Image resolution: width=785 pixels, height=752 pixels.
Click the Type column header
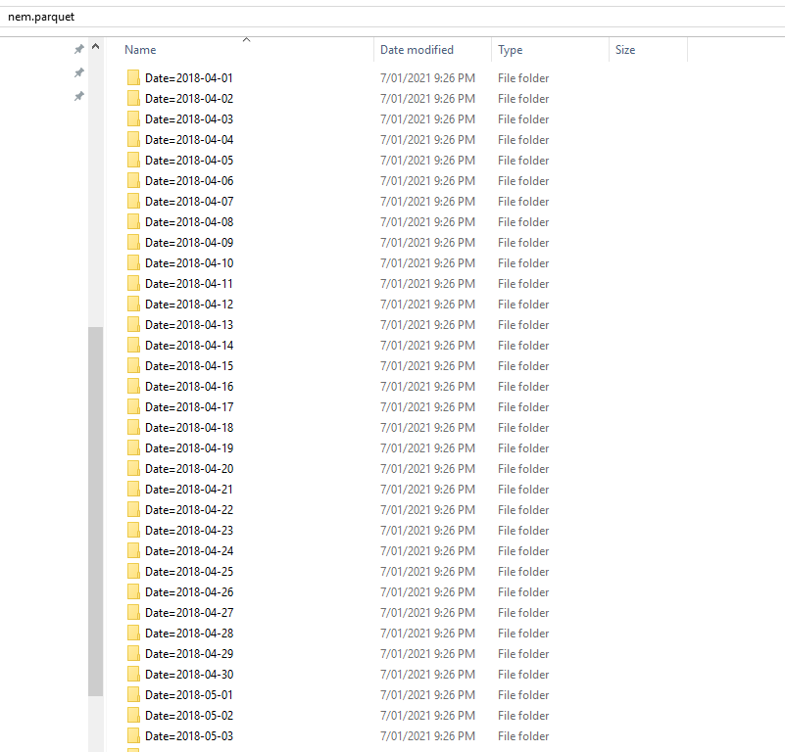point(510,50)
